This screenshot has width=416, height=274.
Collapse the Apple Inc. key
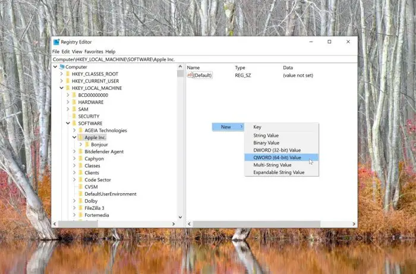click(74, 137)
